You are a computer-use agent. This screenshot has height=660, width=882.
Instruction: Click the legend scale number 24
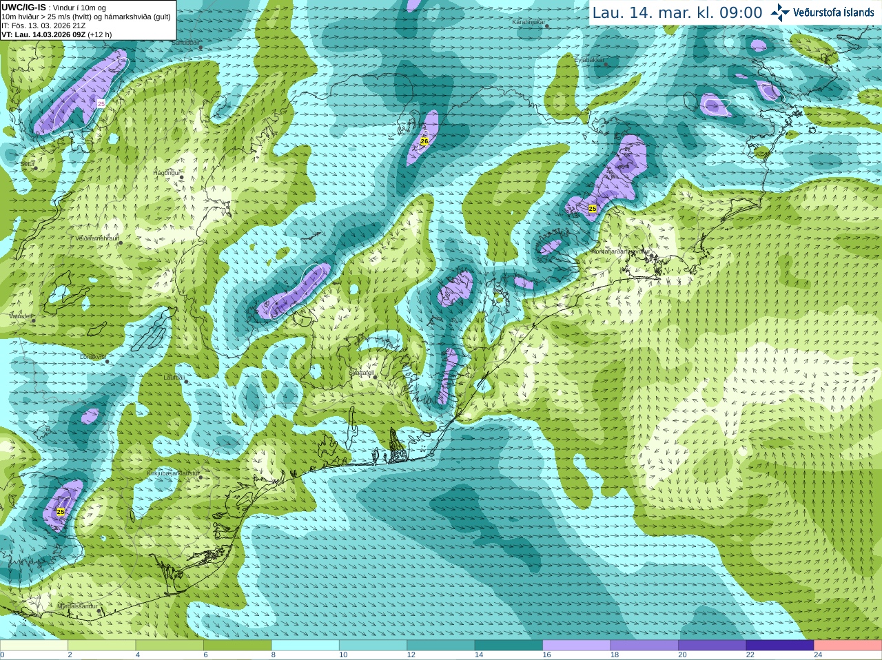point(818,655)
